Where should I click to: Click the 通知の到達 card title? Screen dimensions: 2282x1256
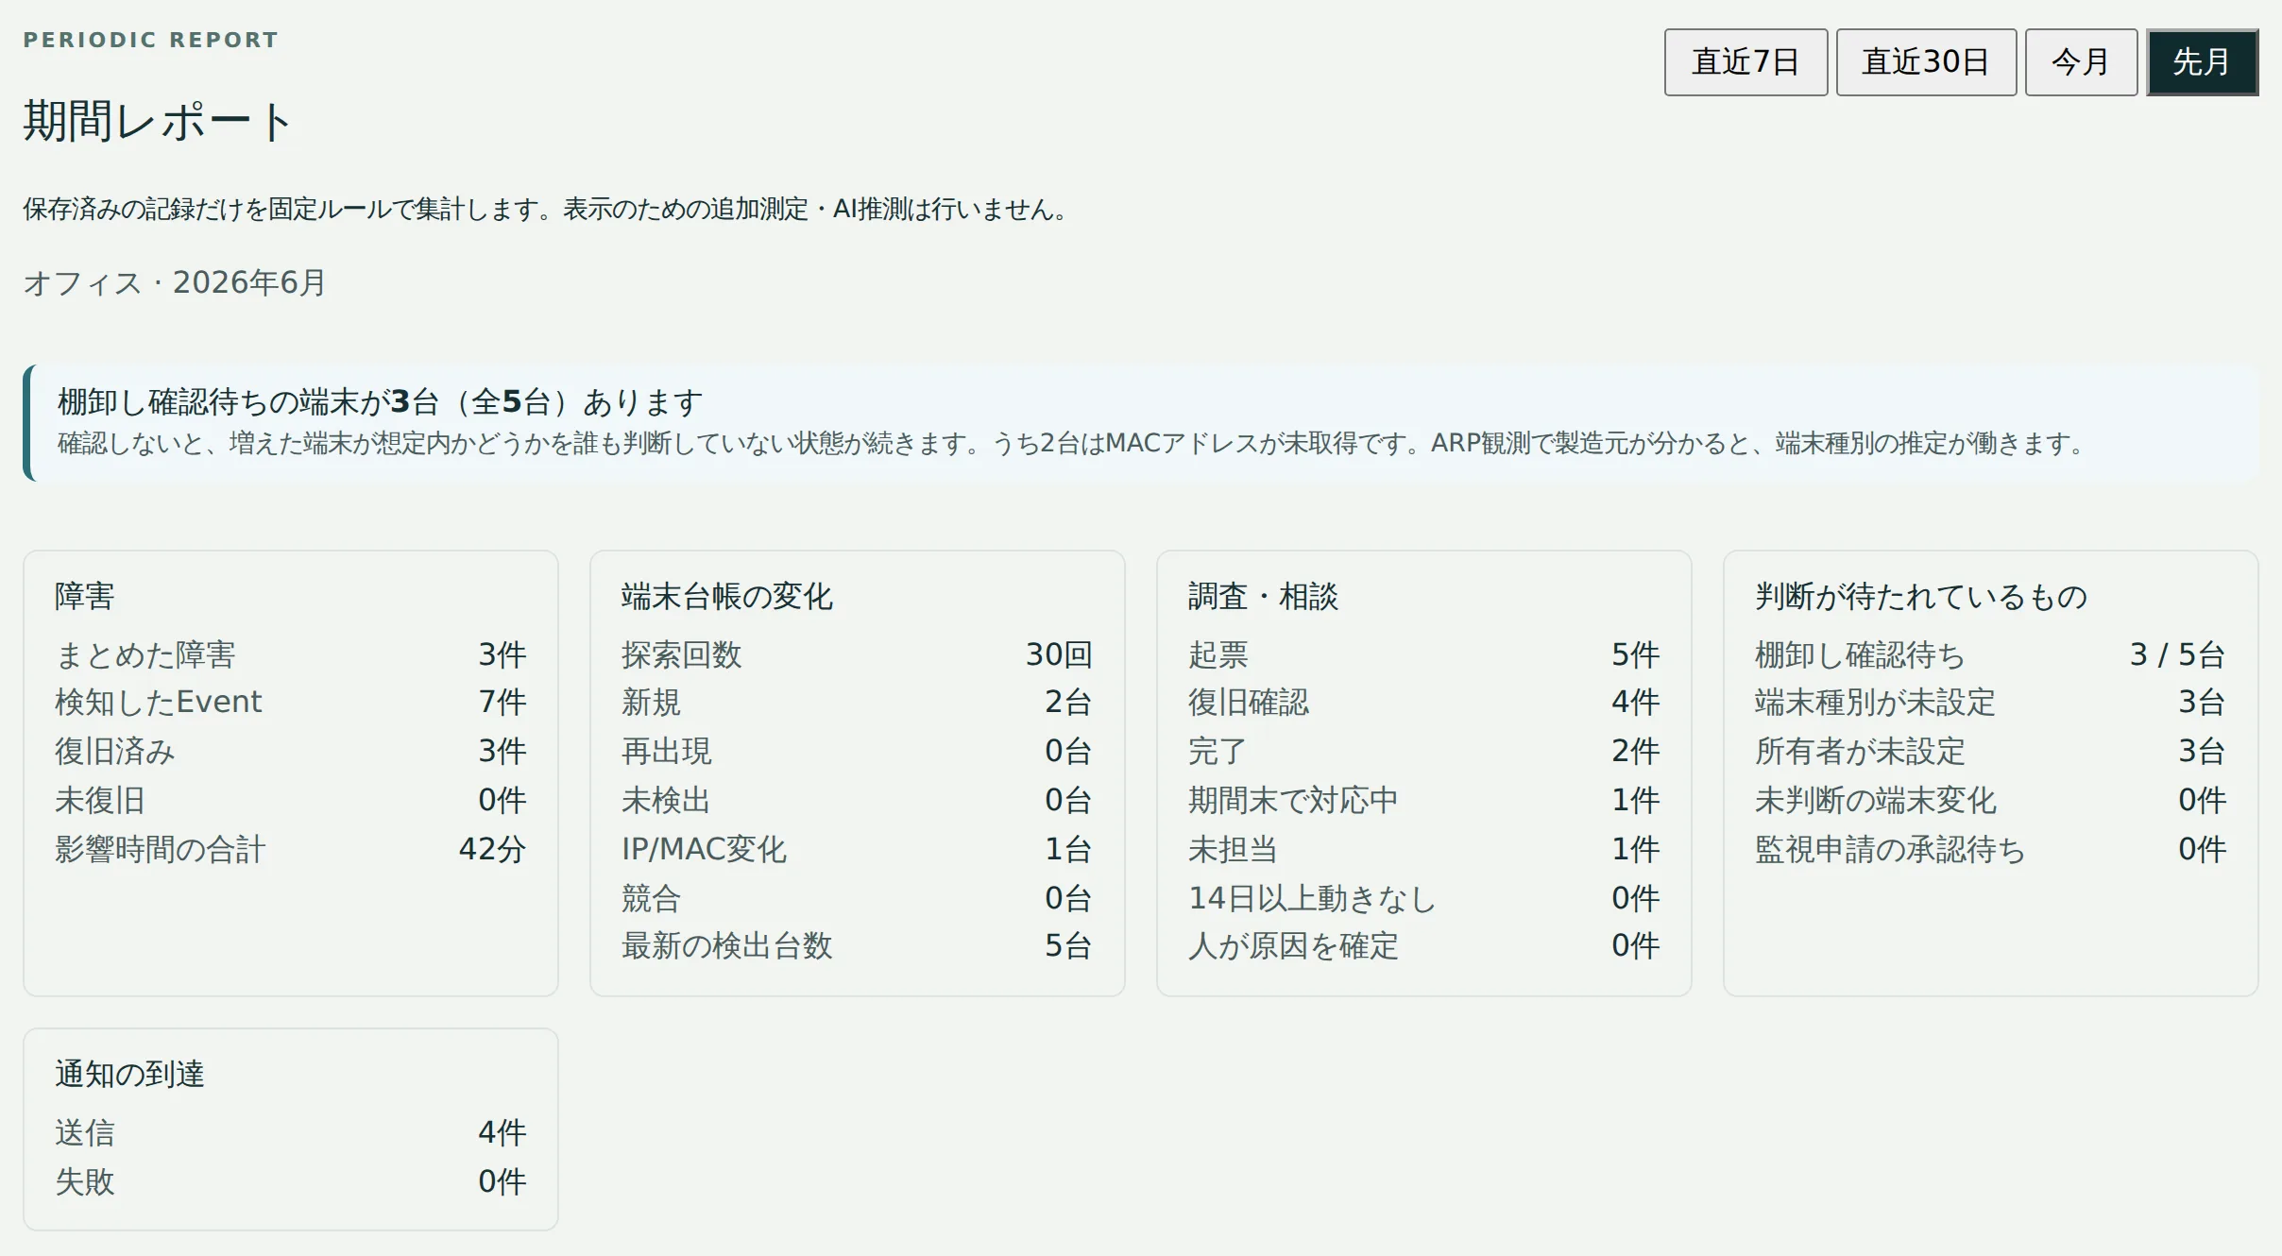tap(130, 1074)
